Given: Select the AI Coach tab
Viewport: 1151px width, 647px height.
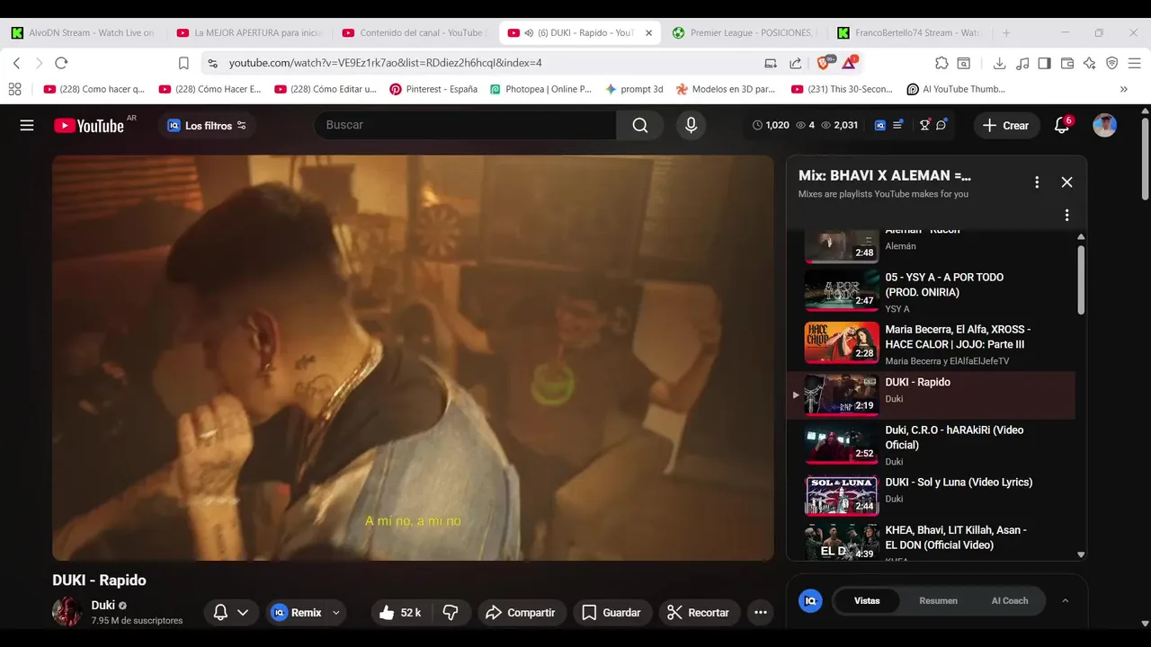Looking at the screenshot, I should point(1009,601).
